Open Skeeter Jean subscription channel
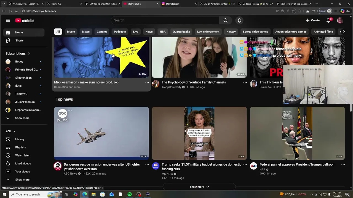The height and width of the screenshot is (198, 353). point(23,78)
